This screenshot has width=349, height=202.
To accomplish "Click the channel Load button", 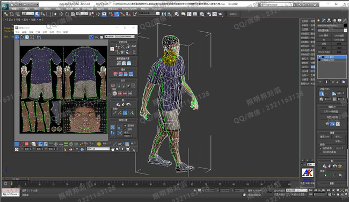I will [x=338, y=141].
